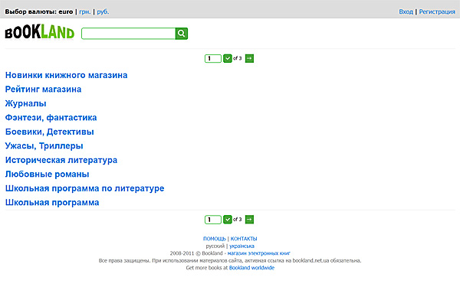Open the Вход login link
This screenshot has height=287, width=460.
click(x=406, y=11)
